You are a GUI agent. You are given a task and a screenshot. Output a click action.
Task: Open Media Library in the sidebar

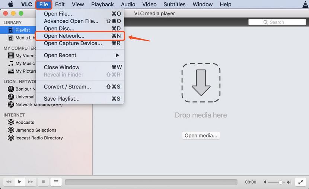click(x=22, y=38)
